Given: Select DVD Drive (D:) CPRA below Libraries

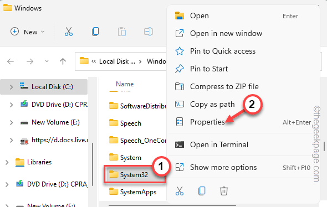Looking at the screenshot, I should coord(57,184).
